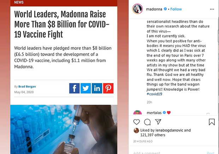The image size is (219, 154).
Task: Click mertalas's comment avatar
Action: (137, 113)
